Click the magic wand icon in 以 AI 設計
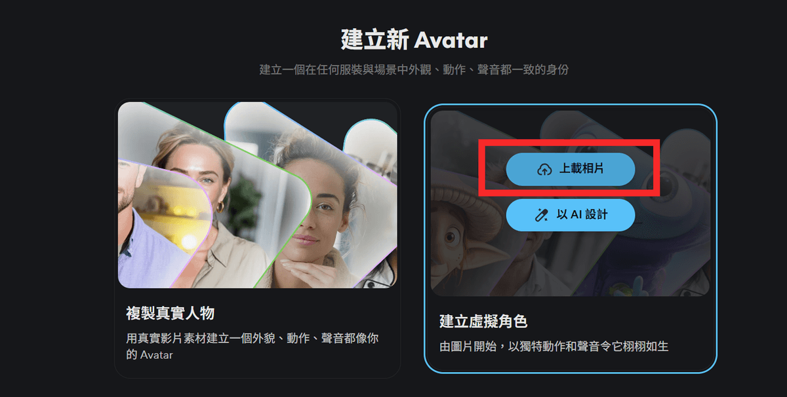 pyautogui.click(x=542, y=215)
